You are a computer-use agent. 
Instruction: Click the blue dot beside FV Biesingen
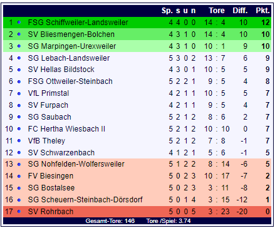coord(19,177)
